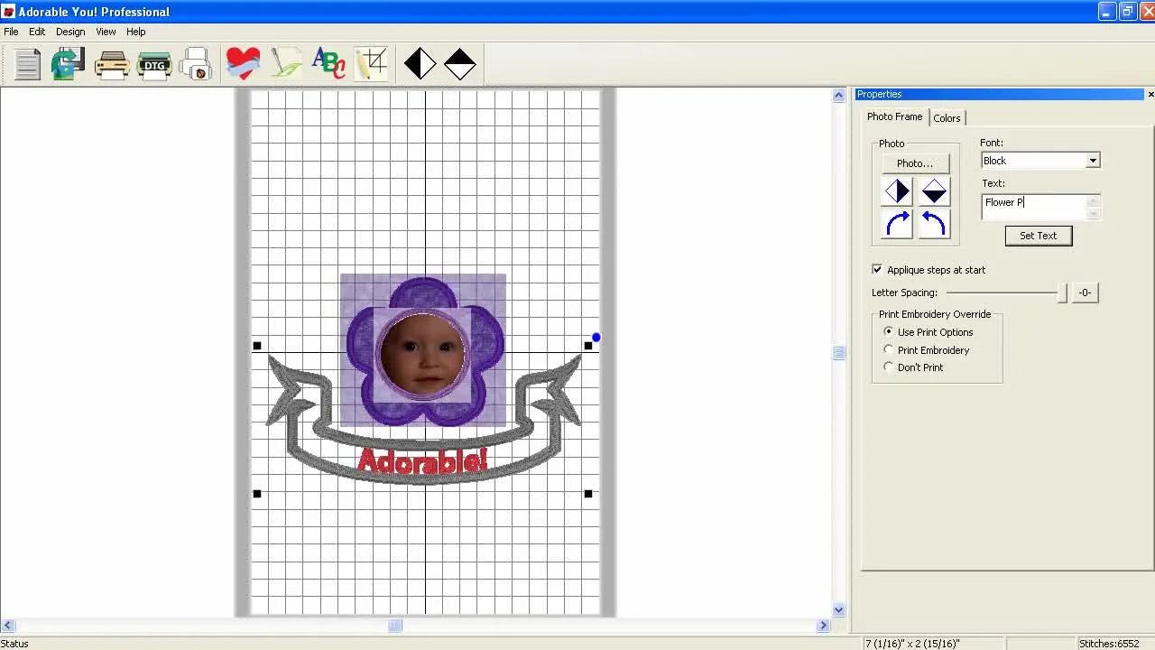Select the ABC lettering tool
Viewport: 1155px width, 650px height.
[x=328, y=62]
